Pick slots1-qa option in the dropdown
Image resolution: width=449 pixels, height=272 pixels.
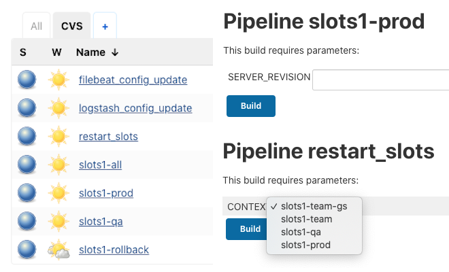coord(301,232)
